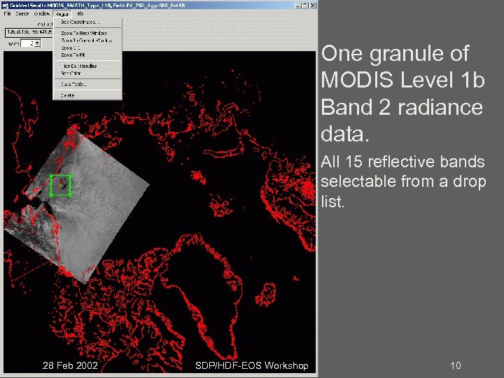This screenshot has width=504, height=378.
Task: Click inside the green region box
Action: click(61, 185)
